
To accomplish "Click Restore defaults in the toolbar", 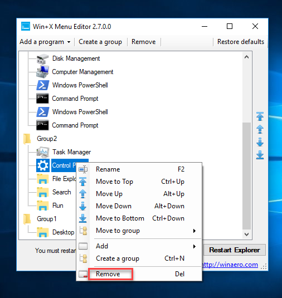I will click(241, 42).
